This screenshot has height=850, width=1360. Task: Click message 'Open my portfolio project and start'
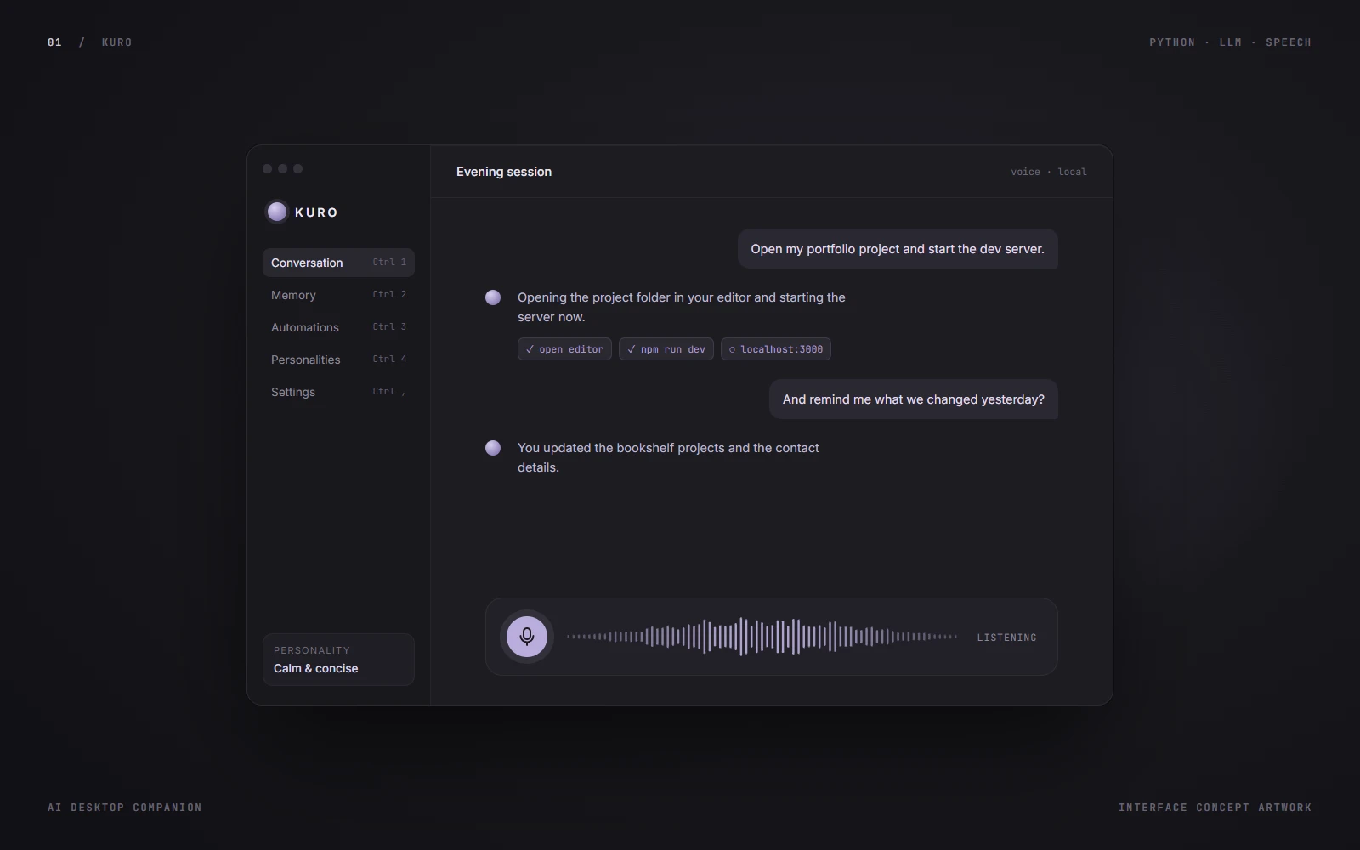click(898, 249)
